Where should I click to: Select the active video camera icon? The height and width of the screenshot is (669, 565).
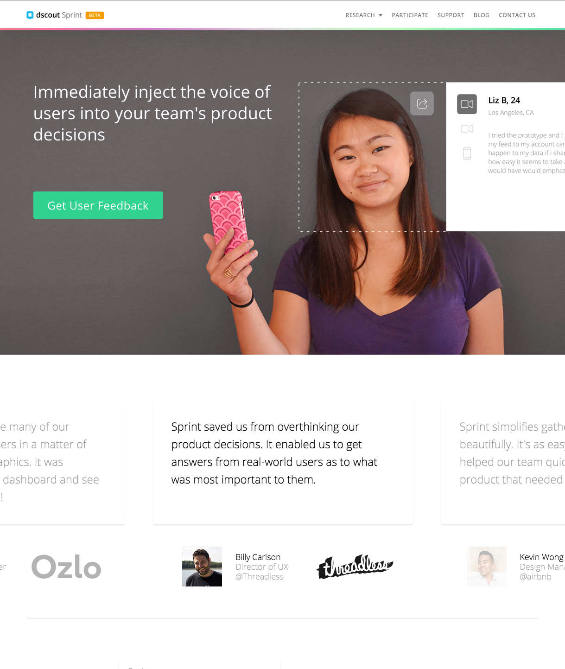(467, 104)
